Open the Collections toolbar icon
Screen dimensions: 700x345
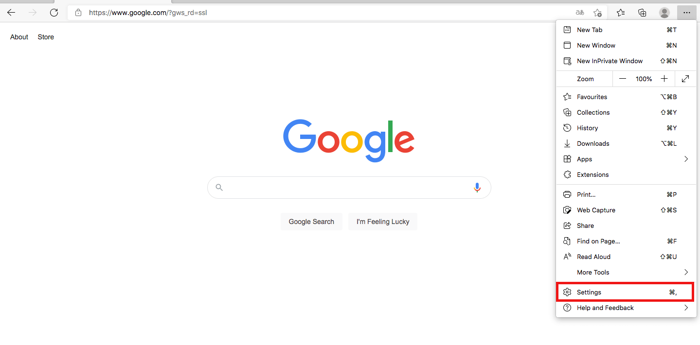coord(643,13)
